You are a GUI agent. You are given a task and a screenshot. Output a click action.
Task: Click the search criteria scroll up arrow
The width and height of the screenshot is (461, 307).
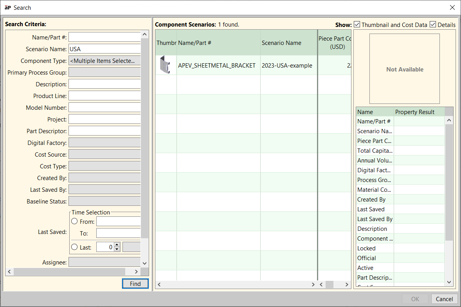pyautogui.click(x=144, y=34)
